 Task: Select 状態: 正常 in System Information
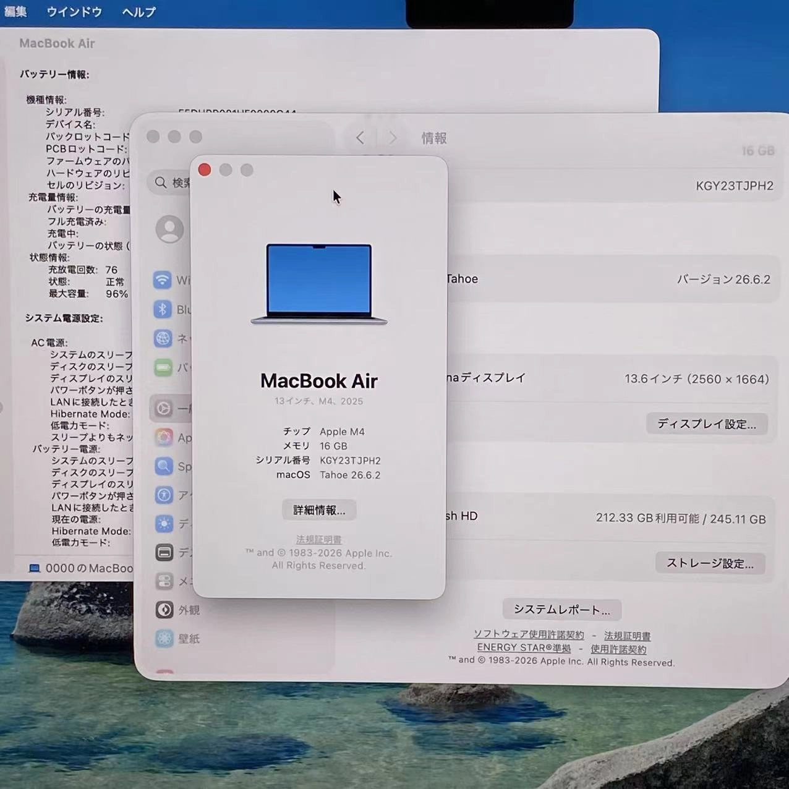click(86, 282)
